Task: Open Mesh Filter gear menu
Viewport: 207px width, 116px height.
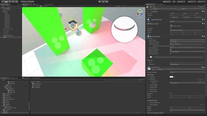Action: coord(204,19)
